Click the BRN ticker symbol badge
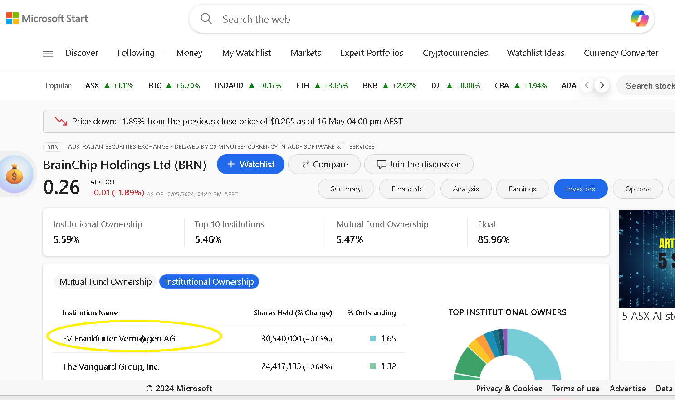Image resolution: width=675 pixels, height=400 pixels. [53, 147]
